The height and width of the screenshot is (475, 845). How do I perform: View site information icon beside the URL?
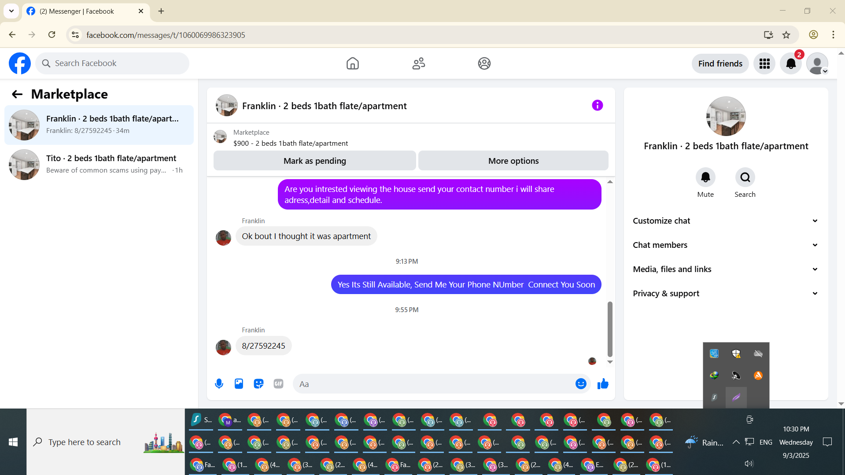pos(75,35)
